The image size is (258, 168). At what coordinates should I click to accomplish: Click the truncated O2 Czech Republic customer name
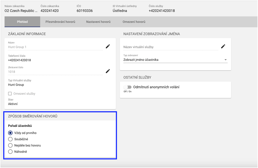coord(21,11)
